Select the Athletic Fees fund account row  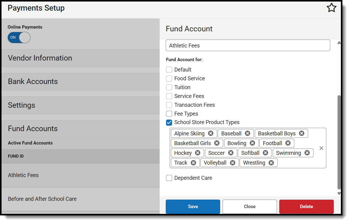[x=23, y=175]
